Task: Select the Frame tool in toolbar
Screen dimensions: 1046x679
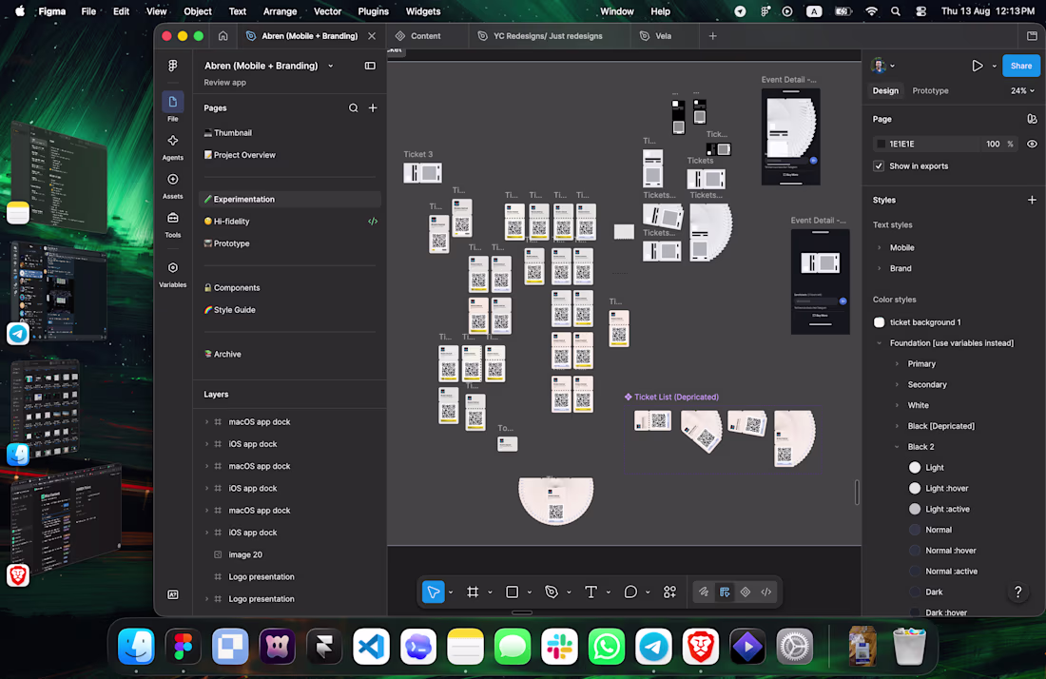Action: point(473,592)
